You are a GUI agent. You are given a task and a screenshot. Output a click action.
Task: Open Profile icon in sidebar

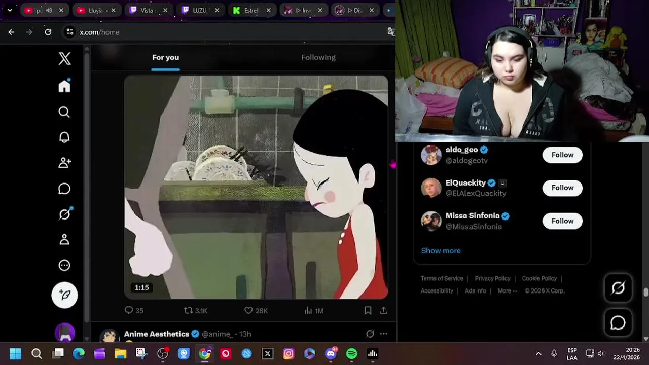click(x=64, y=239)
